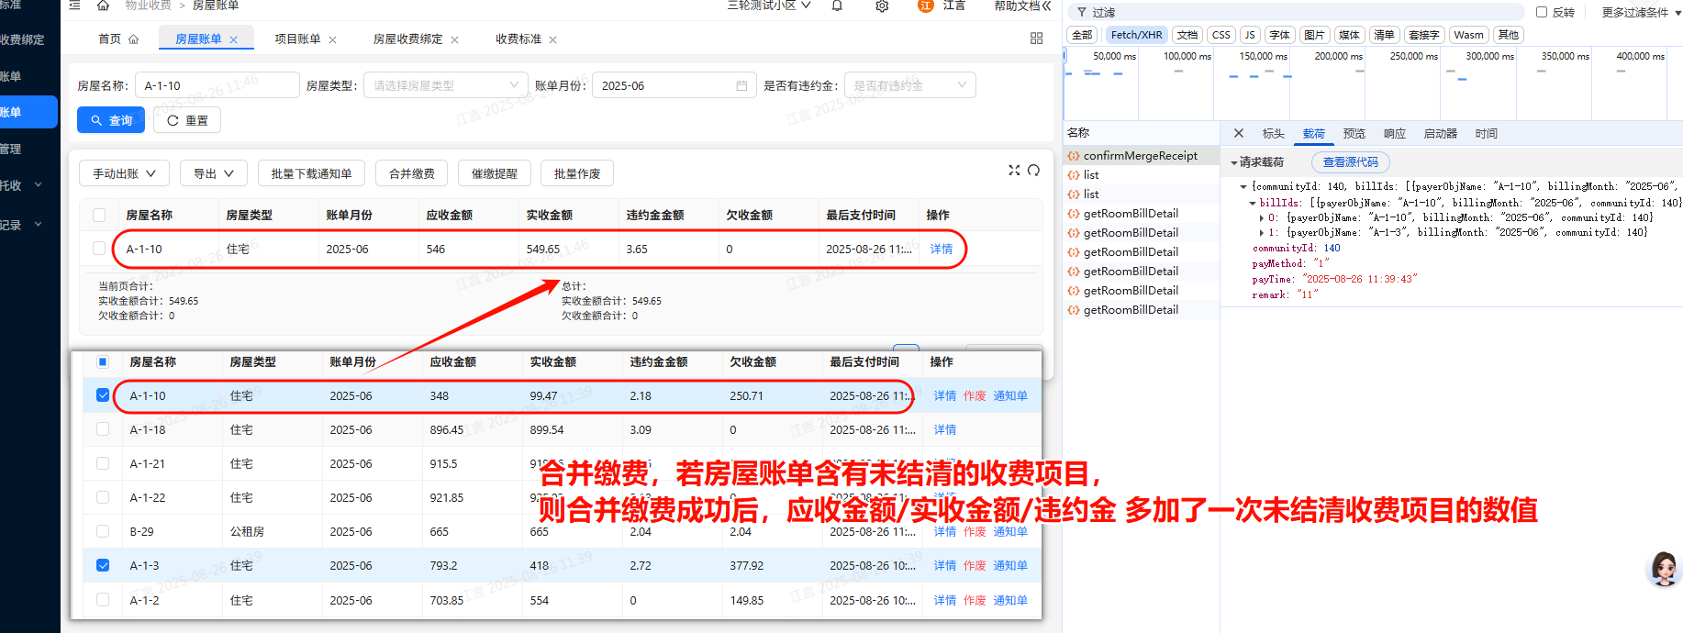Close the DevTools request detail panel
Screen dimensions: 1683x633
(x=1238, y=133)
